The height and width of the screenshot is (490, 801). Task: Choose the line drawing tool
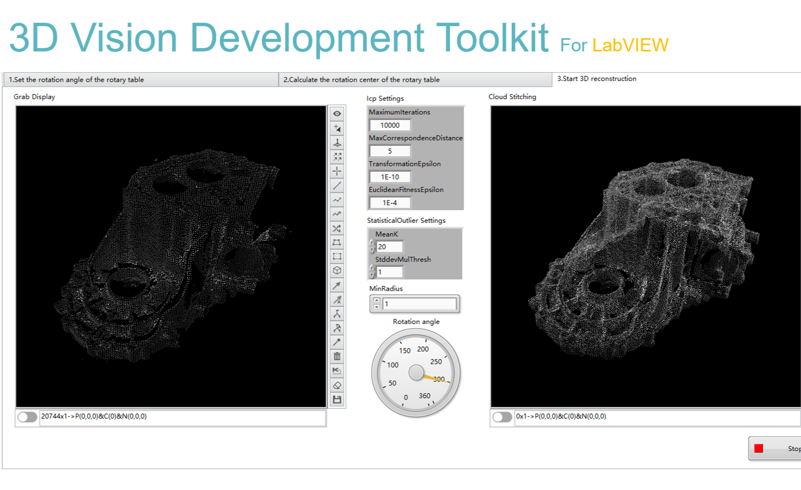(337, 186)
